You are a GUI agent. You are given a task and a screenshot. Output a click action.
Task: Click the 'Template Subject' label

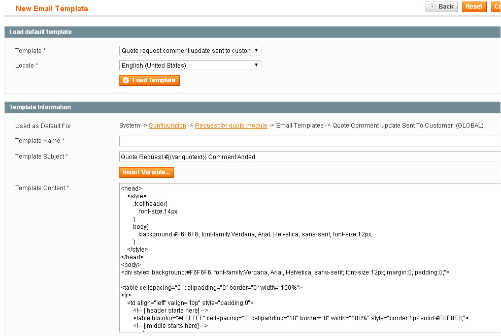pyautogui.click(x=40, y=157)
